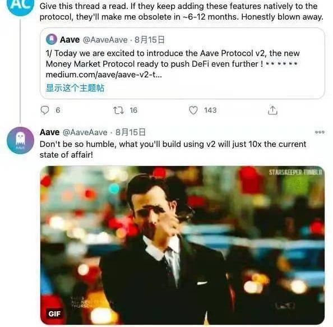Click small Aave avatar in quoted tweet
The height and width of the screenshot is (327, 333).
tap(52, 39)
